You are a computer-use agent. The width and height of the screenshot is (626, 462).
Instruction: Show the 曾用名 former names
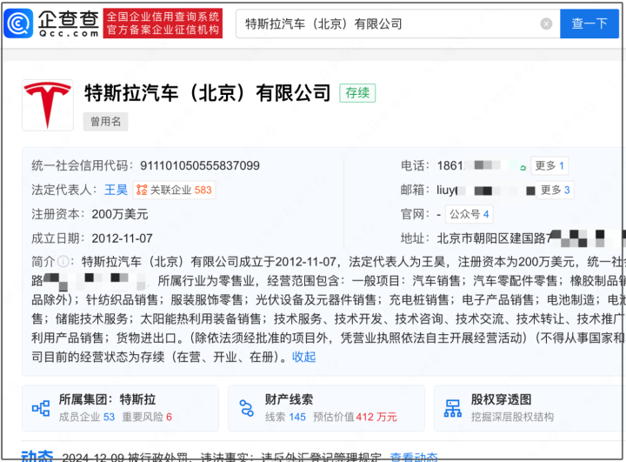105,122
